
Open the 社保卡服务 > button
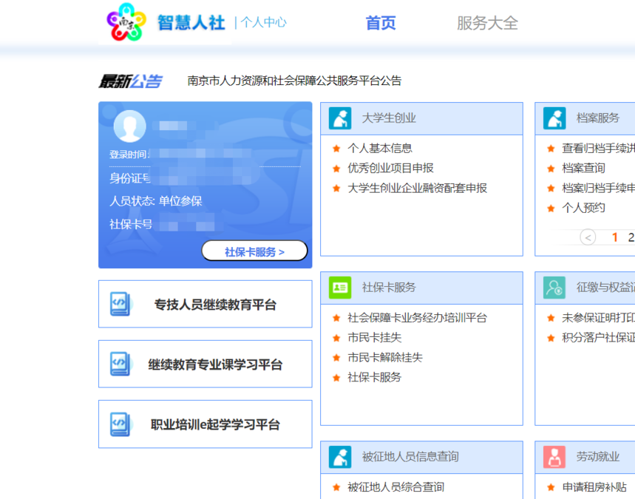point(254,251)
